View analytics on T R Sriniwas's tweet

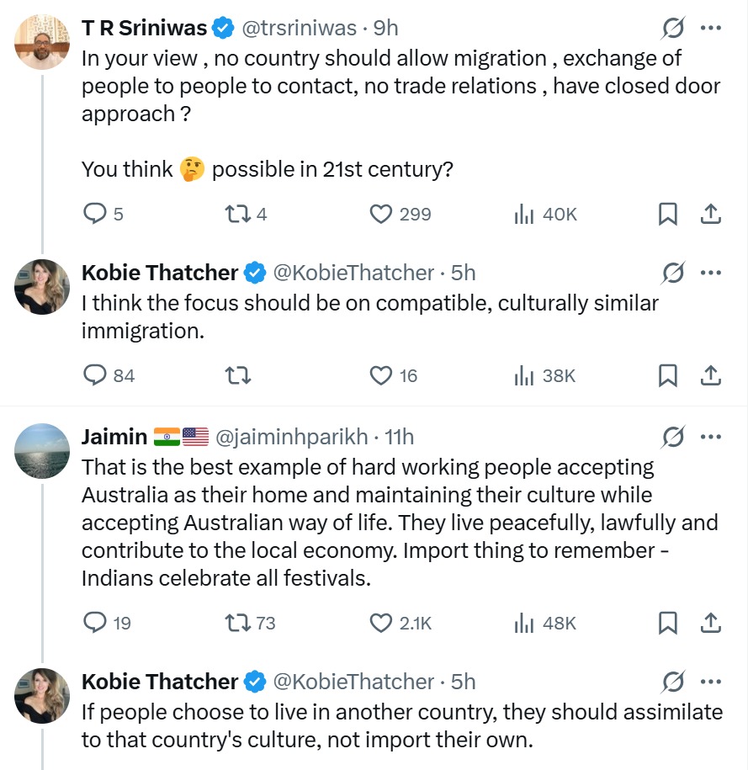coord(524,215)
